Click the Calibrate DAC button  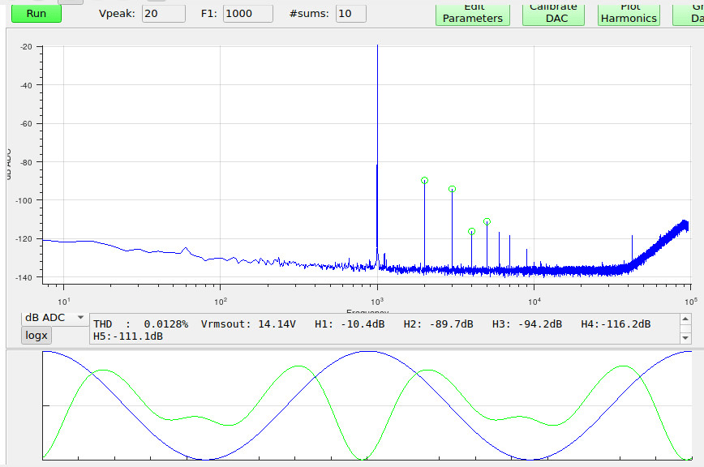point(554,15)
